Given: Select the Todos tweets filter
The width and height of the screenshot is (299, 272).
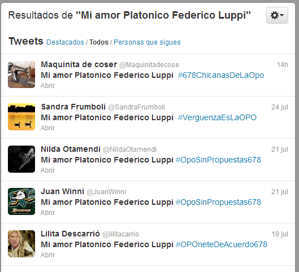Looking at the screenshot, I should tap(99, 42).
